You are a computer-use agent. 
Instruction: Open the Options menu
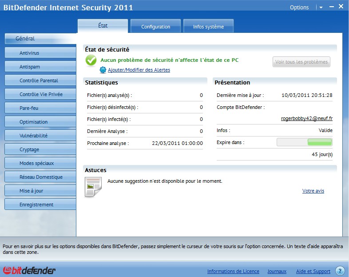[299, 8]
